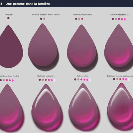Click the dark swatch under Silhouette label
This screenshot has width=133, height=133.
(8, 18)
